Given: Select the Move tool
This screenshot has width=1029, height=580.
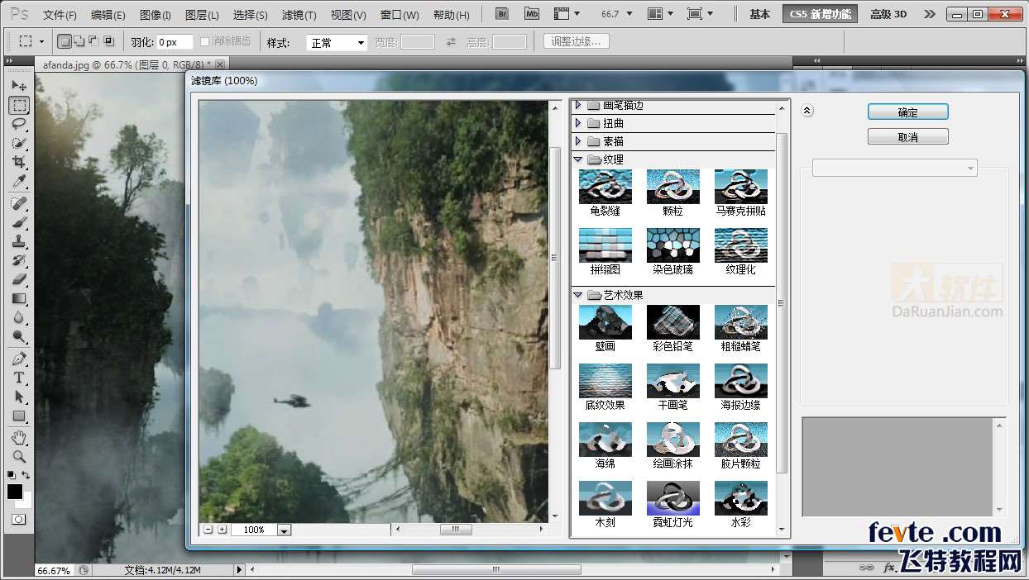Looking at the screenshot, I should coord(19,86).
